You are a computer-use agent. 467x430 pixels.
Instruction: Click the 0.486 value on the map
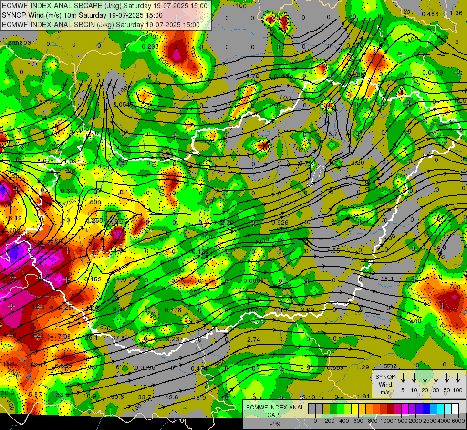[x=430, y=14]
